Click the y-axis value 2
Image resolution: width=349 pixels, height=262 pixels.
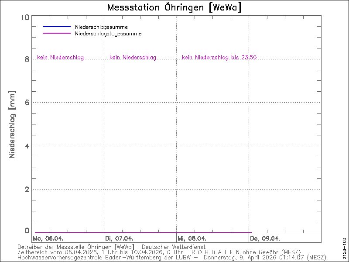coord(26,189)
